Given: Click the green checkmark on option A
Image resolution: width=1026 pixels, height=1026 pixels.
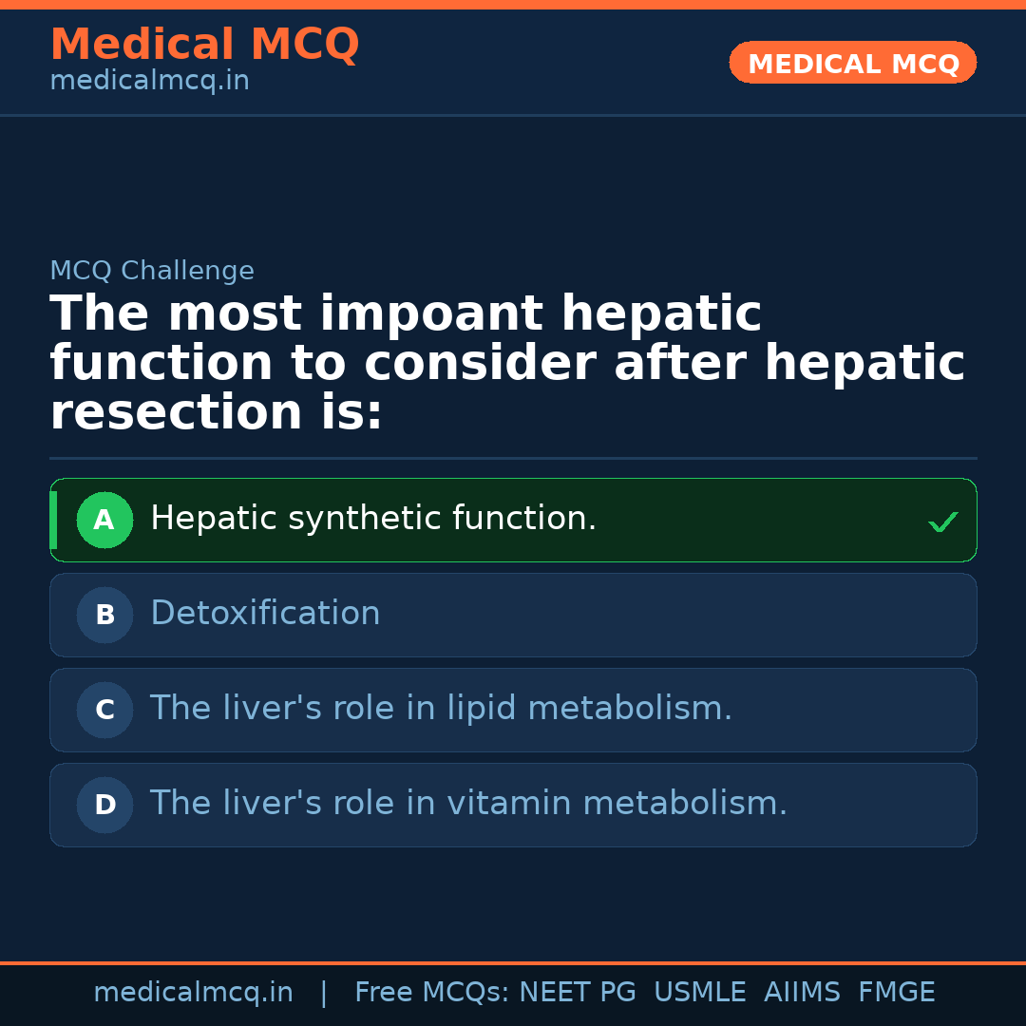Looking at the screenshot, I should pos(942,522).
